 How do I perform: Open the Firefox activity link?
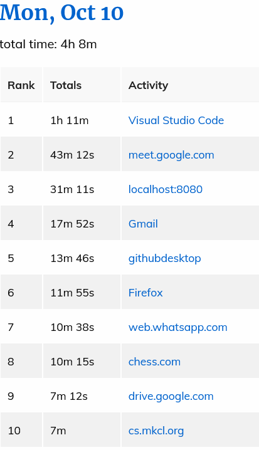(145, 293)
